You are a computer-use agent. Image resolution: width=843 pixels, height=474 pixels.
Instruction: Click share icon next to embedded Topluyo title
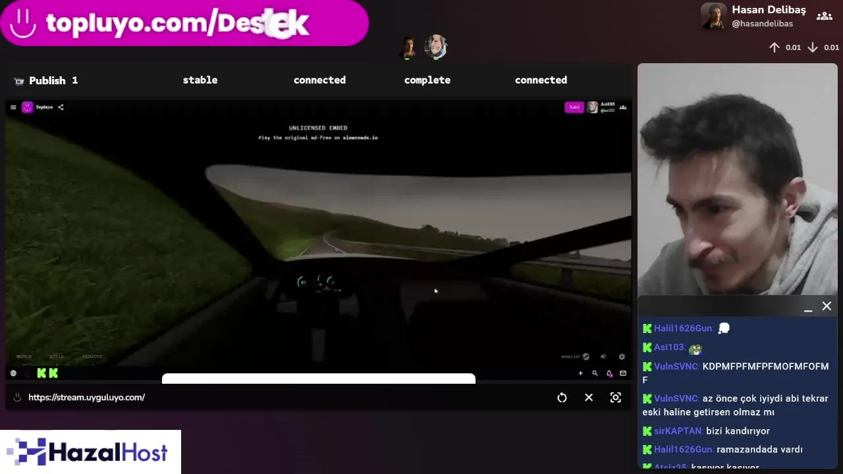tap(61, 107)
